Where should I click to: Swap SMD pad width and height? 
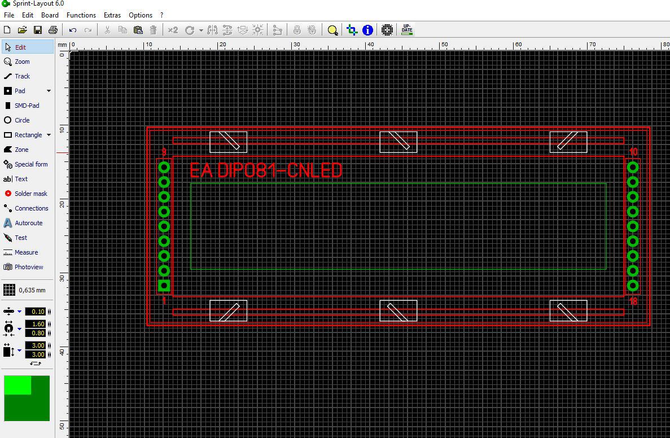(x=36, y=363)
